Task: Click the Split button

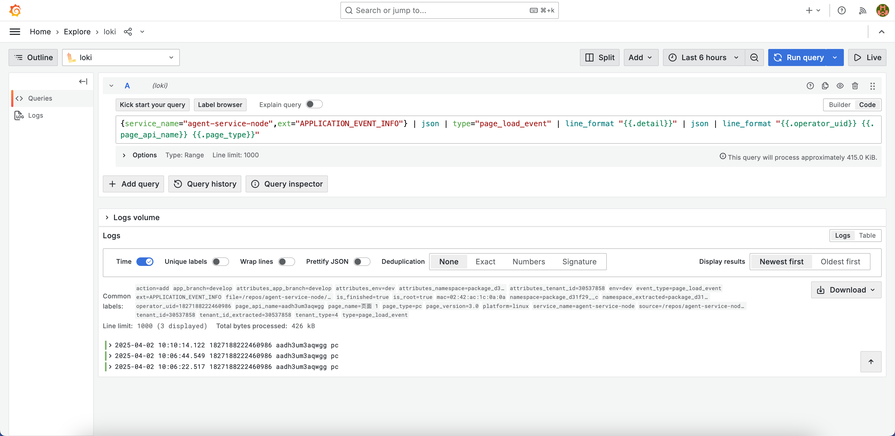Action: click(x=599, y=57)
